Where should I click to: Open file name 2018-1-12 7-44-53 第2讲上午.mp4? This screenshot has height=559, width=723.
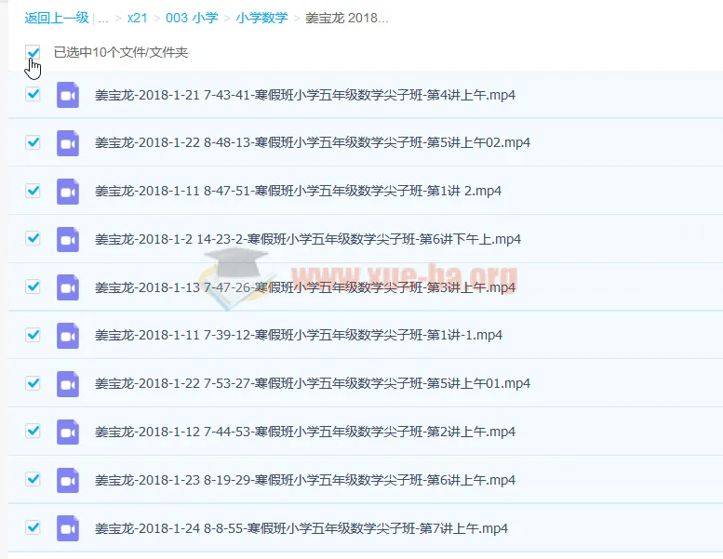pos(305,432)
